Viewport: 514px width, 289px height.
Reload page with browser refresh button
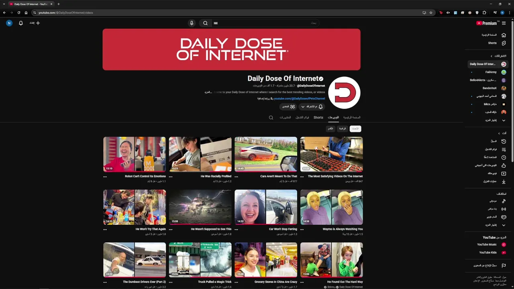[x=18, y=12]
